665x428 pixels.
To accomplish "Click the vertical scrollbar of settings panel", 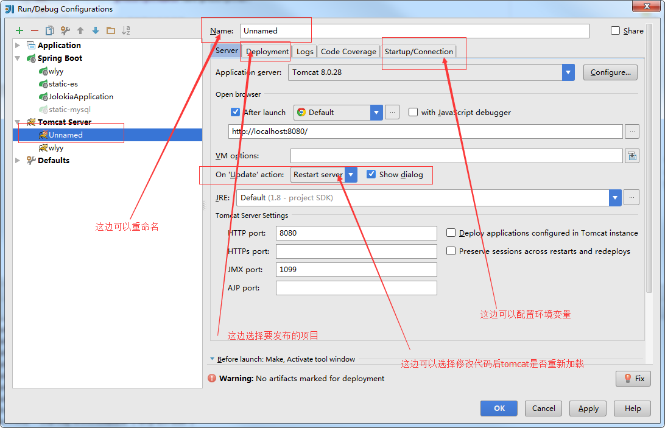I will click(x=649, y=159).
